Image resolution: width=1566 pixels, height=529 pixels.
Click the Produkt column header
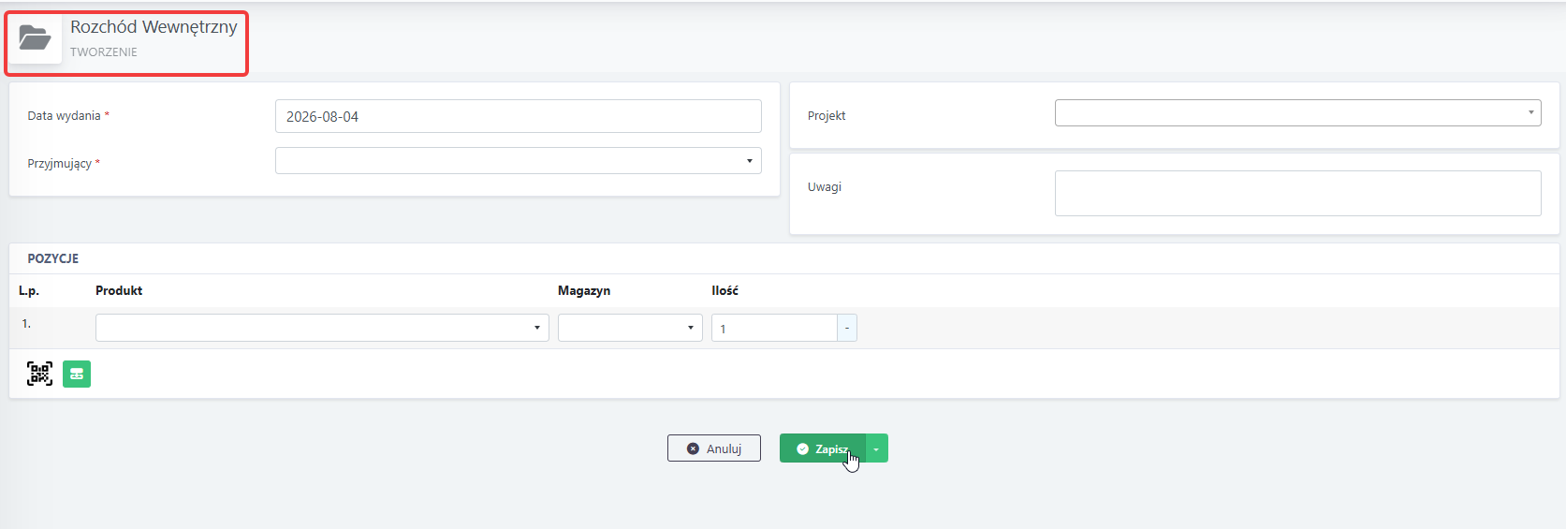(x=119, y=291)
